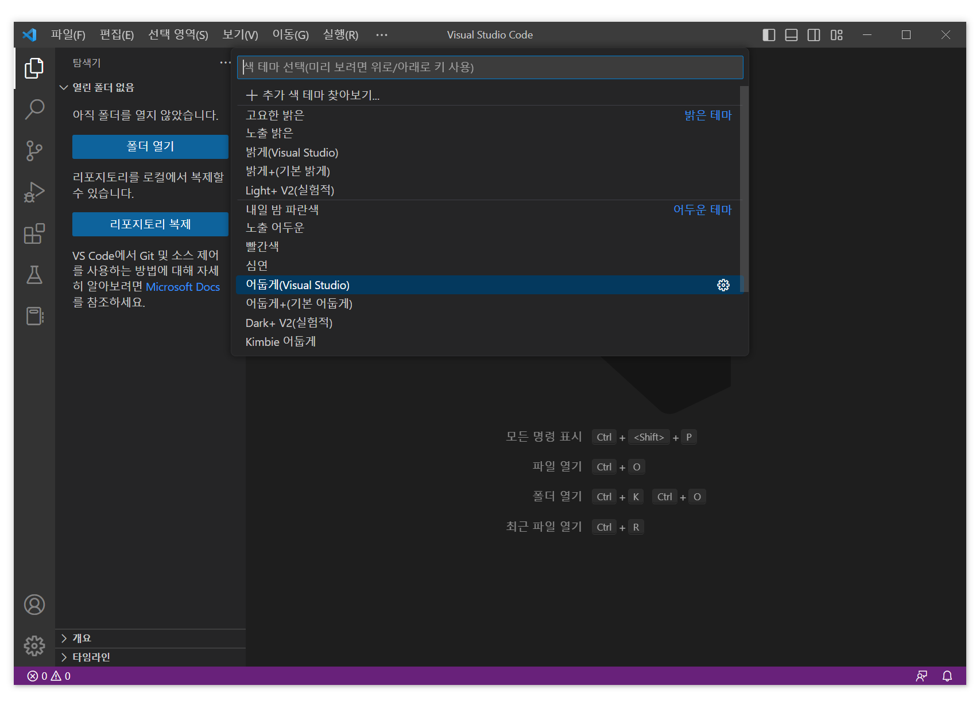Open the Source Control view icon
This screenshot has height=705, width=980.
34,151
